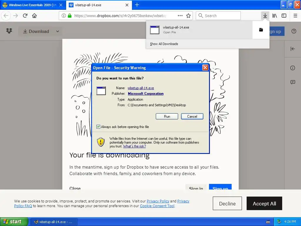
Task: Open the Cookie Consent Tool link
Action: tap(157, 206)
